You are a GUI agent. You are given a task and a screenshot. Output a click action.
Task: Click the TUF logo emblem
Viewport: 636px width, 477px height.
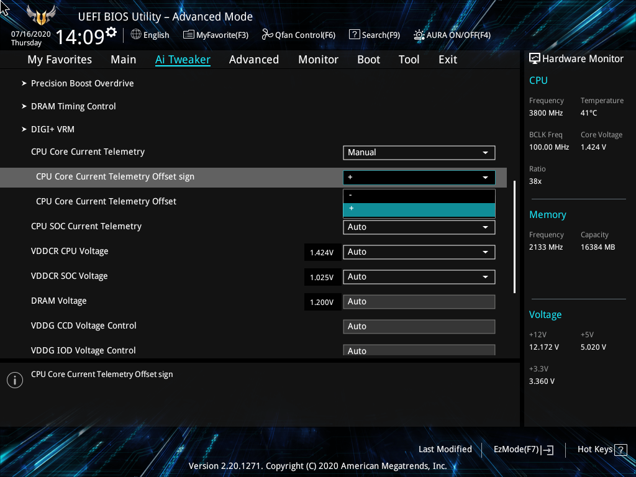(41, 15)
